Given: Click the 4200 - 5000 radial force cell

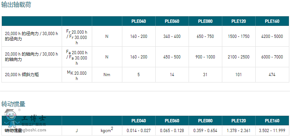Looking at the screenshot, I should tap(272, 36).
